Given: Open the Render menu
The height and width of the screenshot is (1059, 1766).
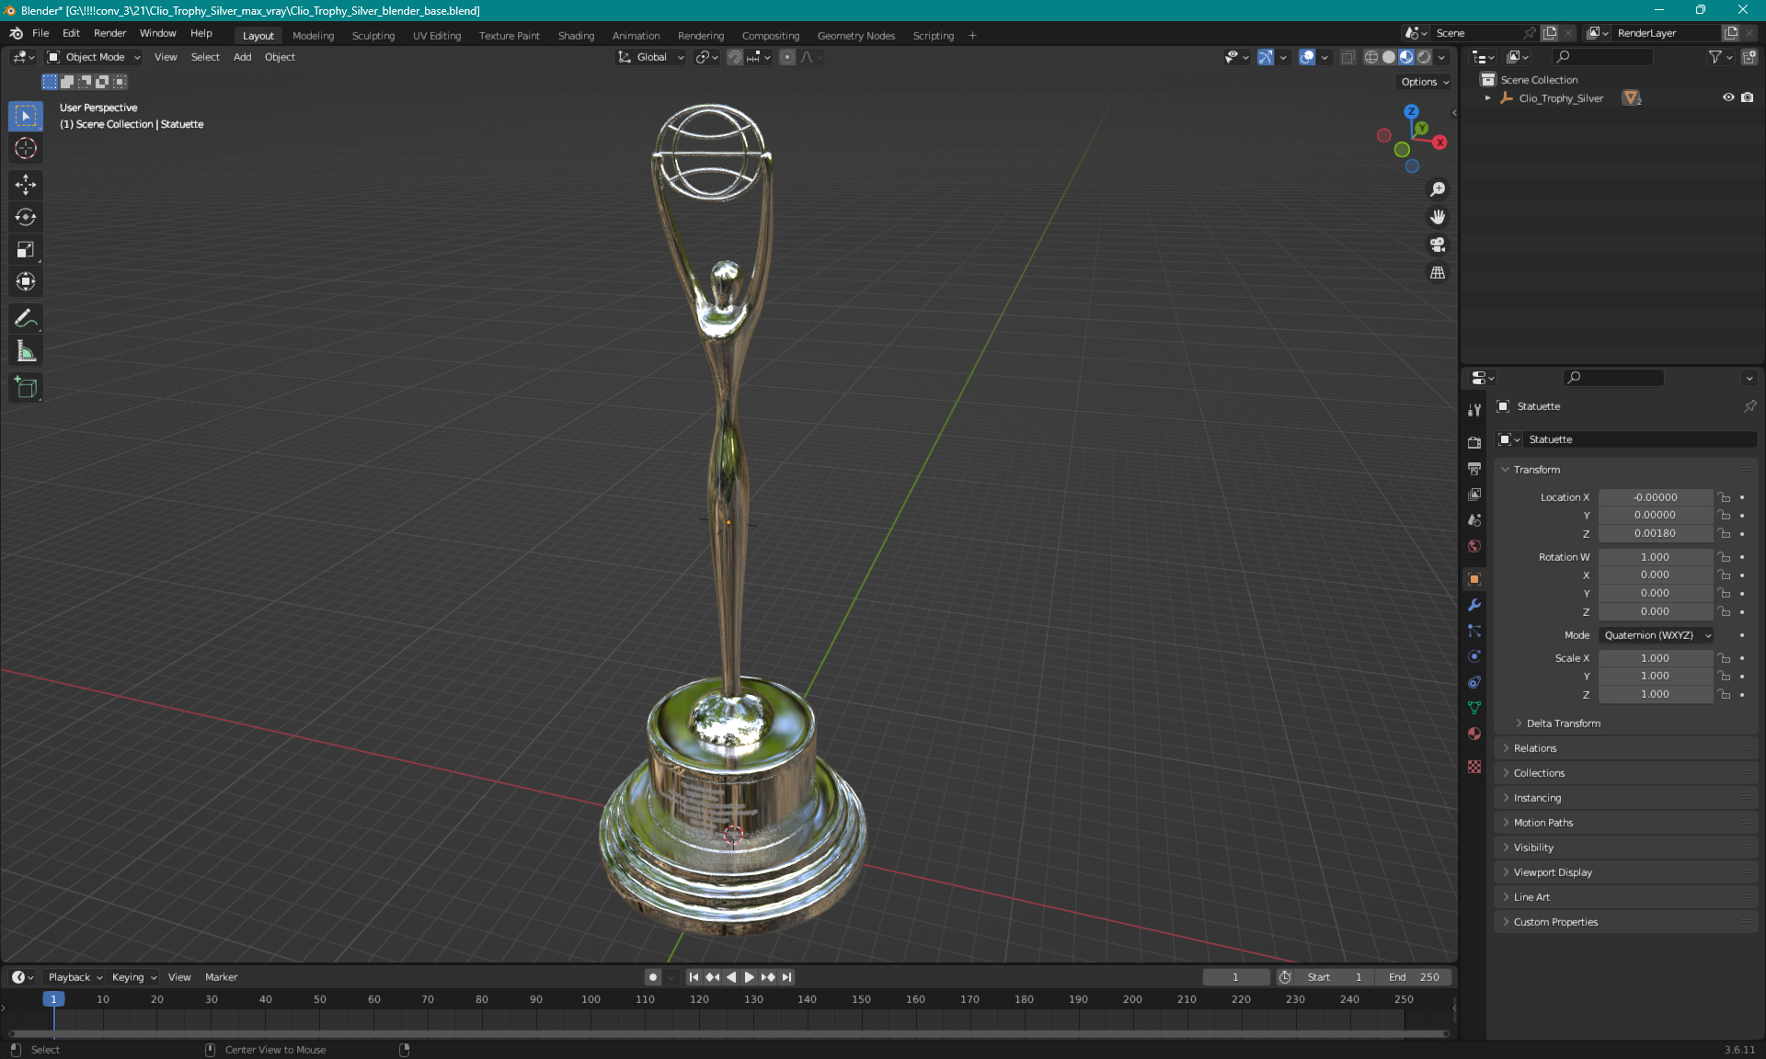Looking at the screenshot, I should tap(109, 33).
